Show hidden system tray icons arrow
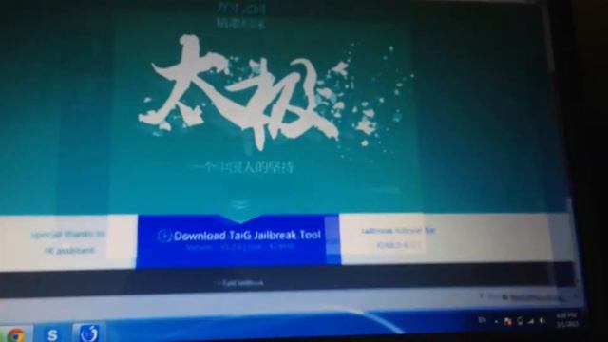The width and height of the screenshot is (608, 342). (496, 321)
